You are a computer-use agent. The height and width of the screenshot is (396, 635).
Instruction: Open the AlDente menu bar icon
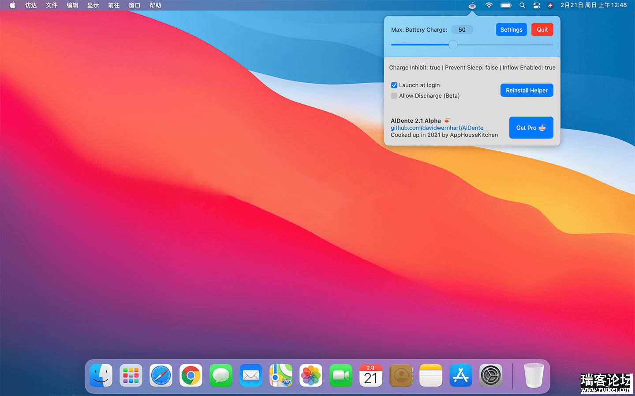[x=472, y=5]
